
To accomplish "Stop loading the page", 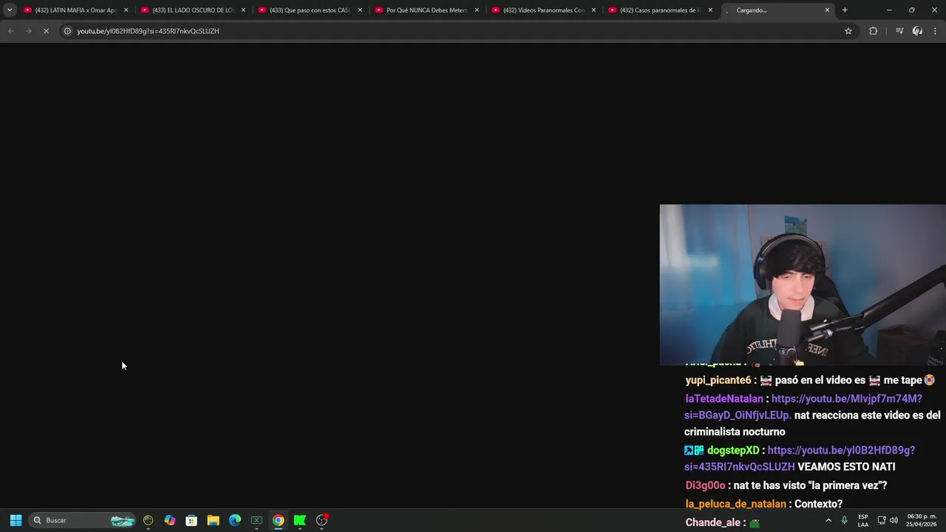I will pos(46,31).
